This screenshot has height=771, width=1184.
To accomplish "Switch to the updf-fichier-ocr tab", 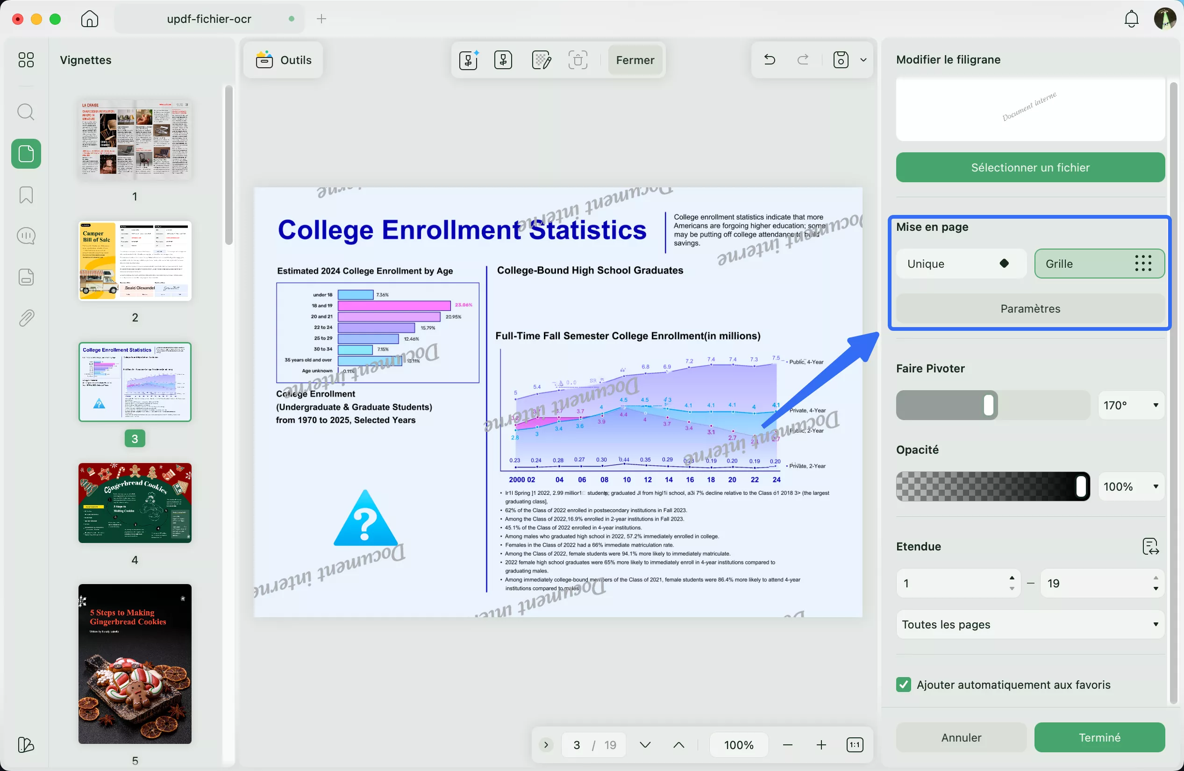I will click(209, 19).
